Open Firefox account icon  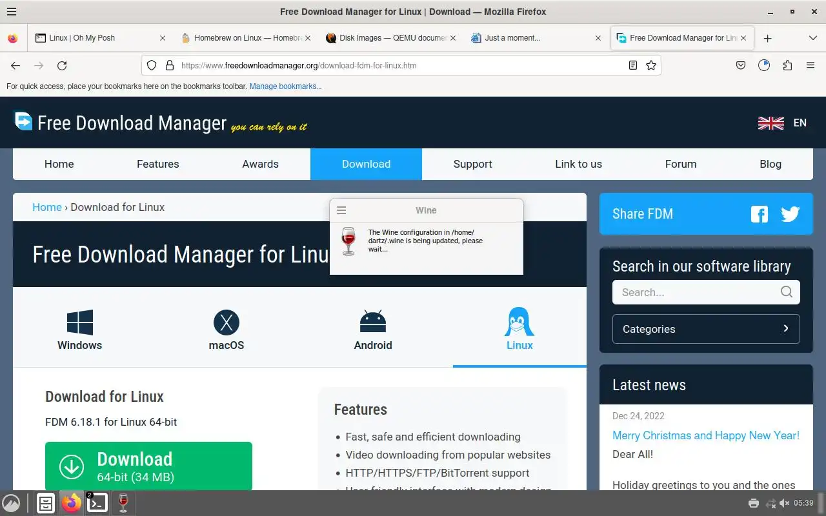[764, 65]
